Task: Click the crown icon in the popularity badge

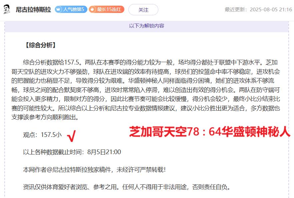Action: tap(59, 9)
